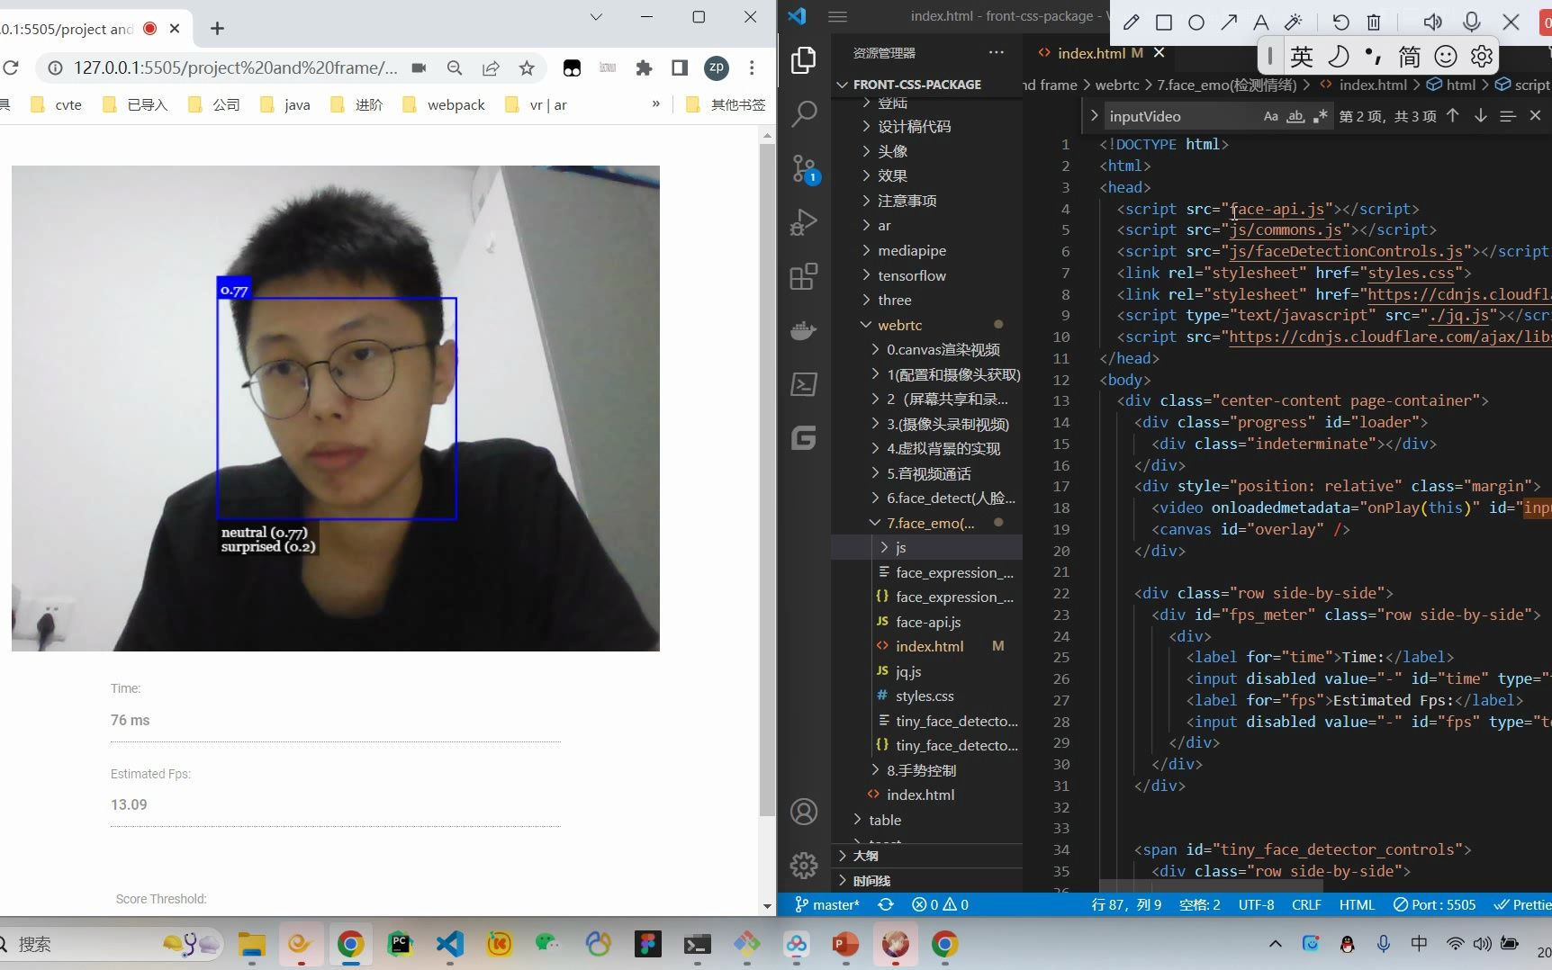Toggle speaker audio in recorder toolbar
This screenshot has height=970, width=1552.
1432,22
